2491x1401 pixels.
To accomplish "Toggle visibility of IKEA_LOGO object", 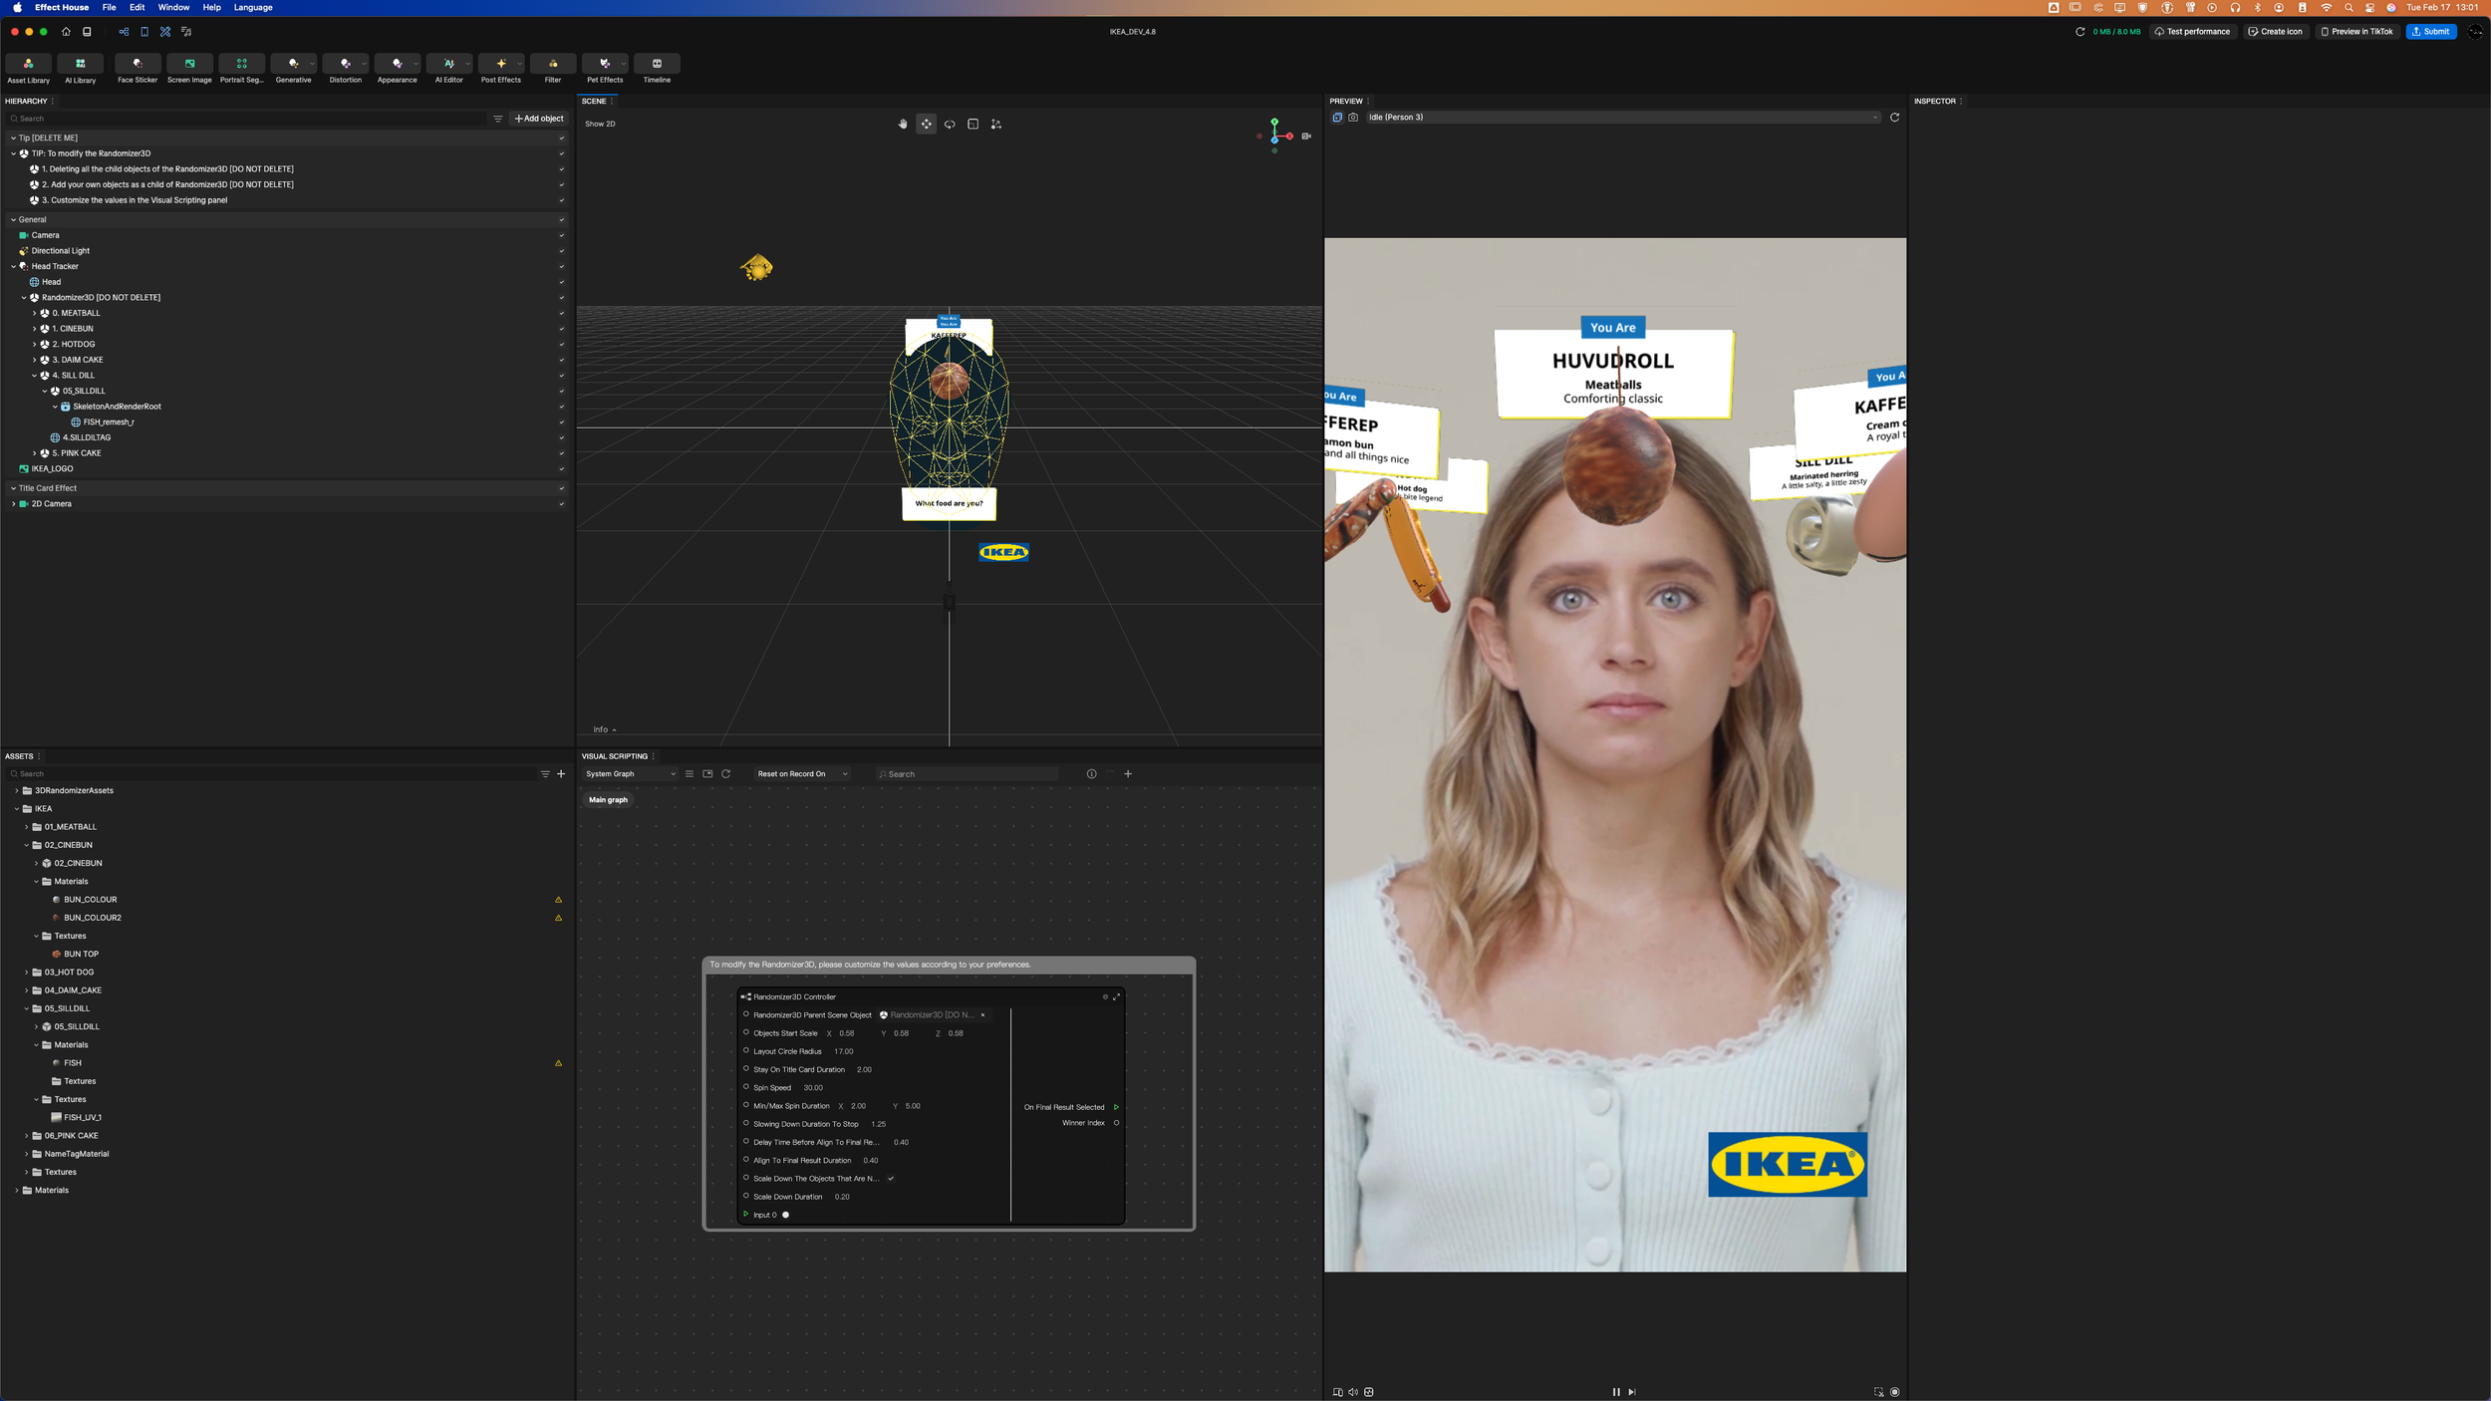I will pos(561,469).
